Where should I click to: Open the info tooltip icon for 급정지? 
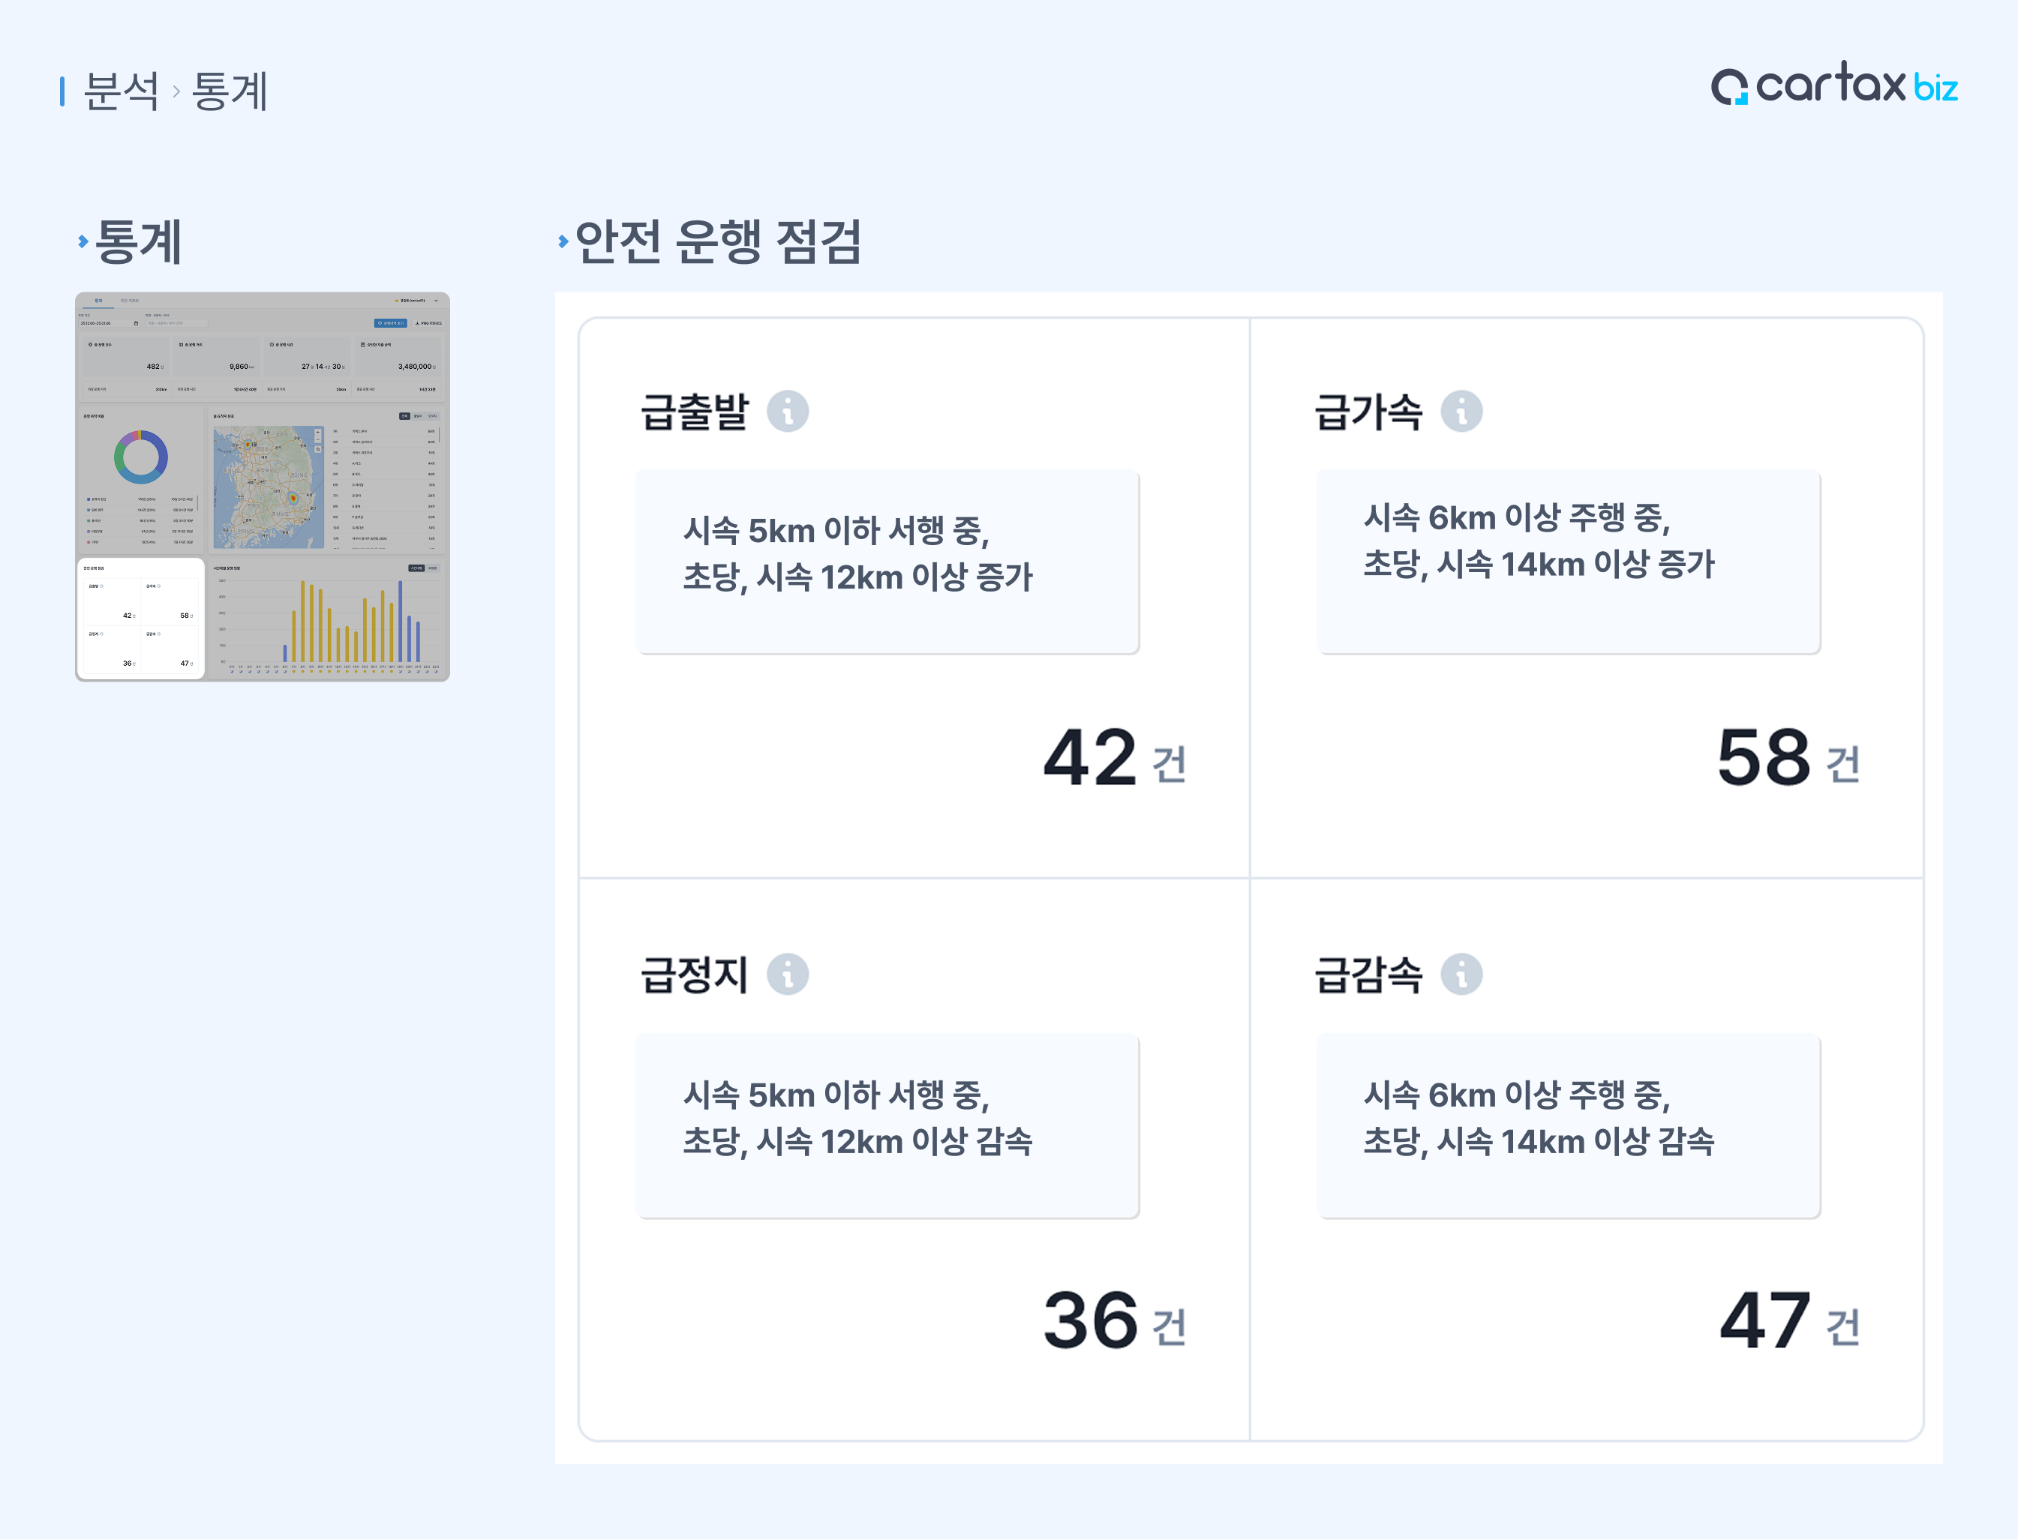787,973
